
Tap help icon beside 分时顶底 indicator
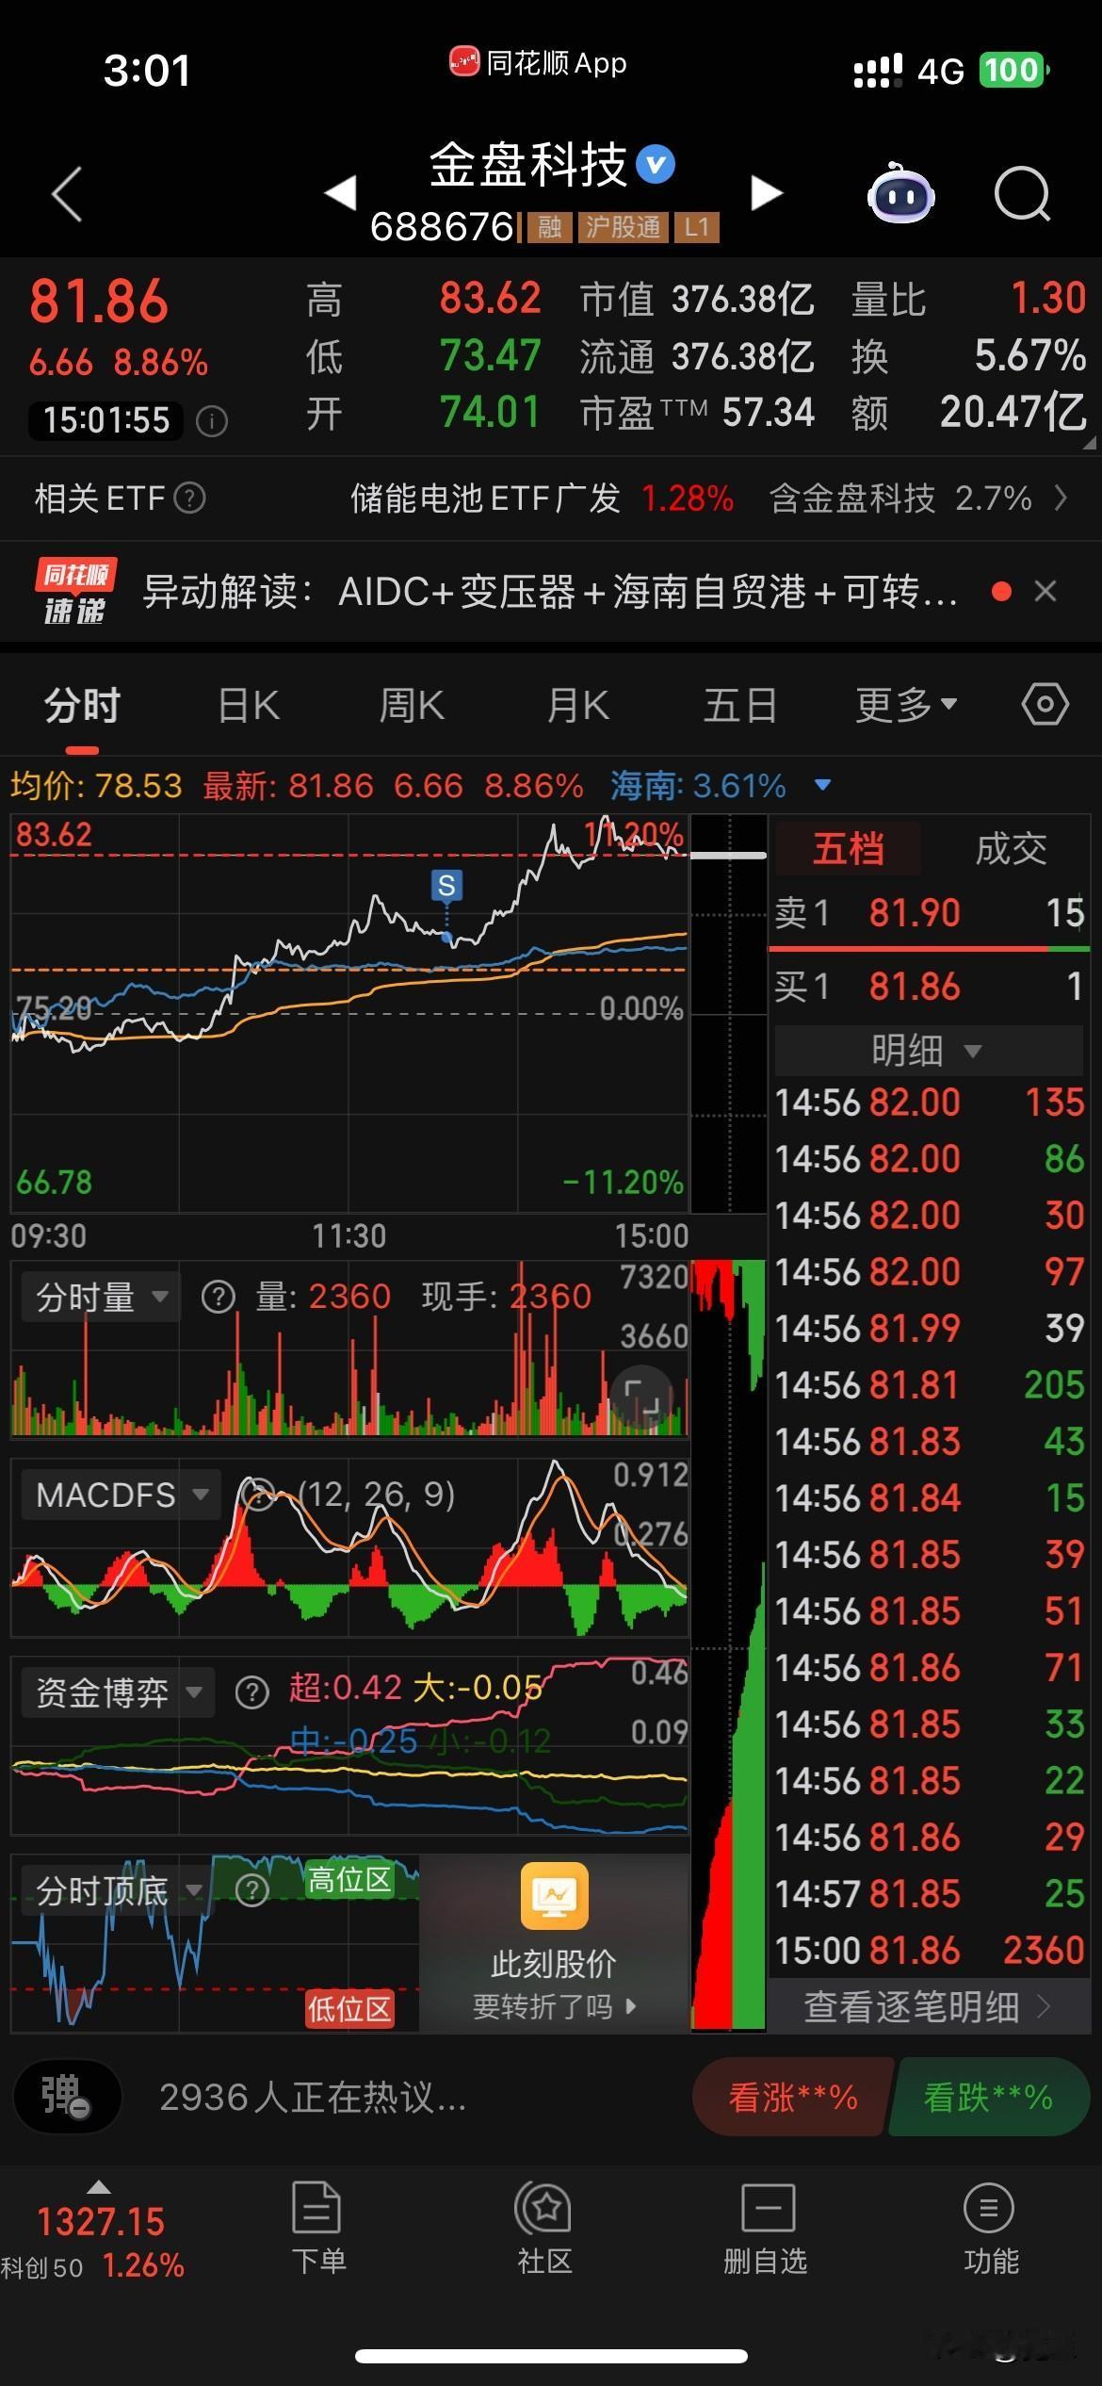251,1890
